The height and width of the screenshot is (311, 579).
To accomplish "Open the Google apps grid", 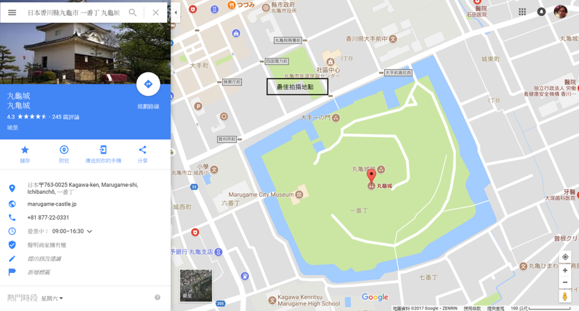I will coord(522,12).
